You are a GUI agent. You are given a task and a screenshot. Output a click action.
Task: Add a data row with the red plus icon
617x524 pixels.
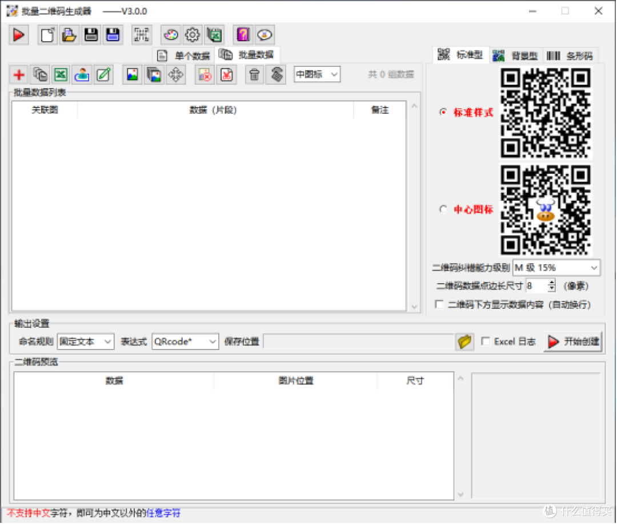point(19,74)
